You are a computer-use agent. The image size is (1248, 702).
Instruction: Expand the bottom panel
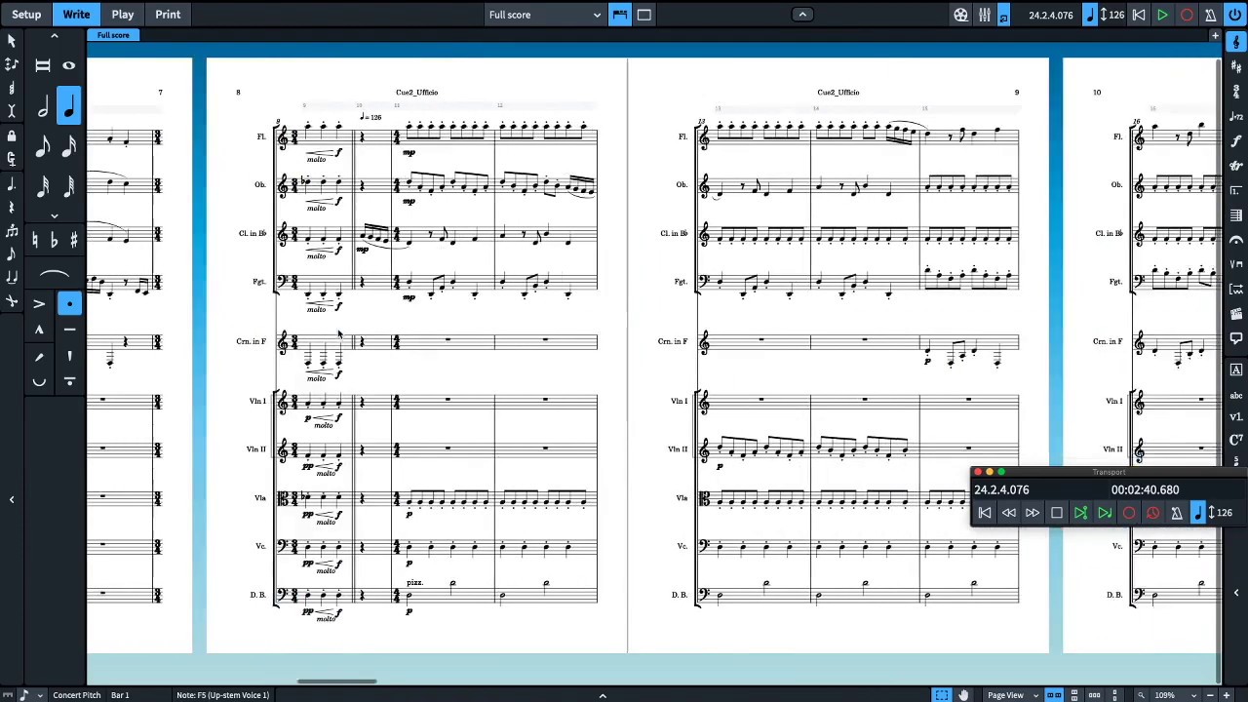click(x=603, y=695)
